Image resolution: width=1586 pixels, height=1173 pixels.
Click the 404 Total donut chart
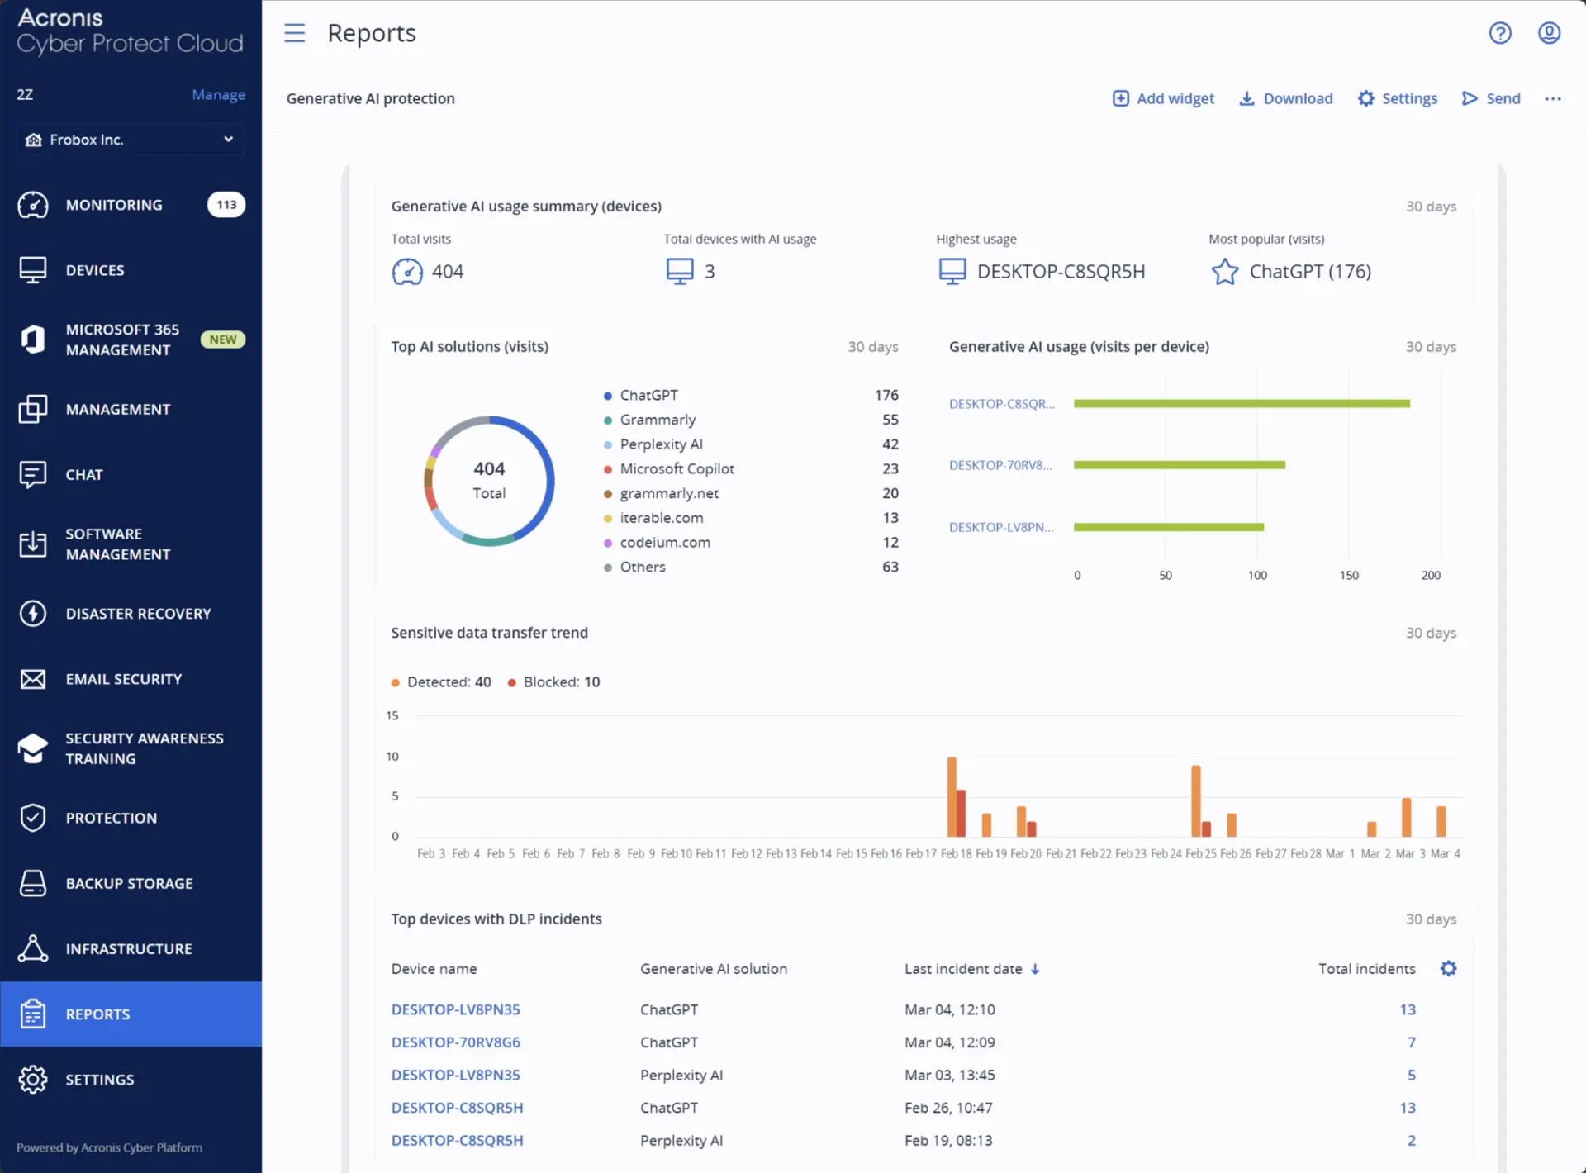[489, 481]
